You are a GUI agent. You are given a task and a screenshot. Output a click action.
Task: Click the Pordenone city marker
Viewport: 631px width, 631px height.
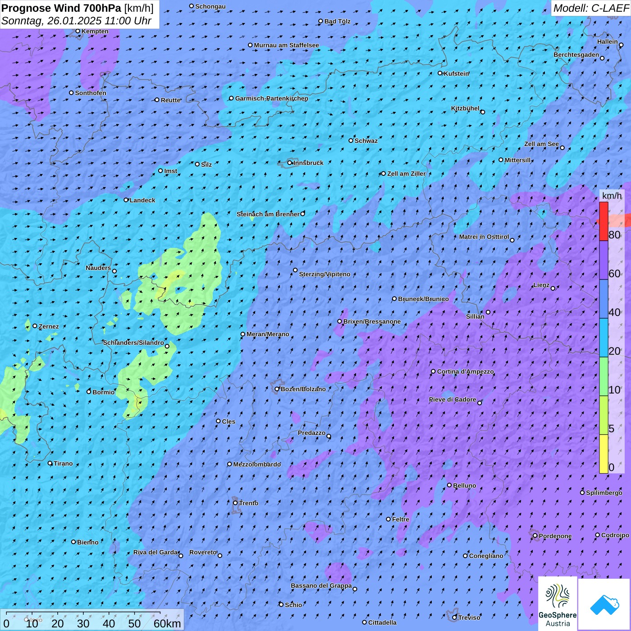point(535,536)
